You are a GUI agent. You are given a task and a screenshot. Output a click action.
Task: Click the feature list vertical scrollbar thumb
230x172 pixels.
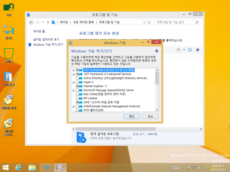[157, 78]
